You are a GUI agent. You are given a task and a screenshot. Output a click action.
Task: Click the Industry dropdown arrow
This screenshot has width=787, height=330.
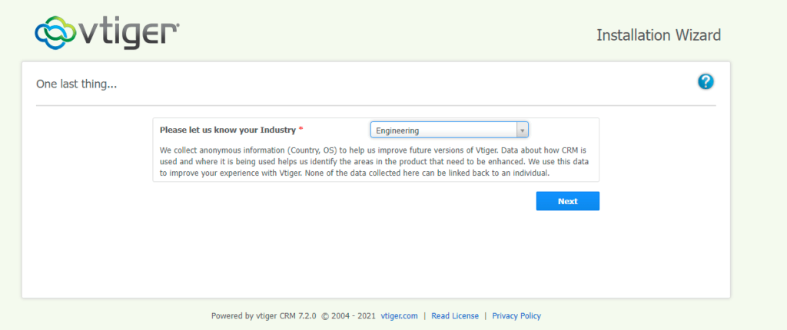click(522, 130)
